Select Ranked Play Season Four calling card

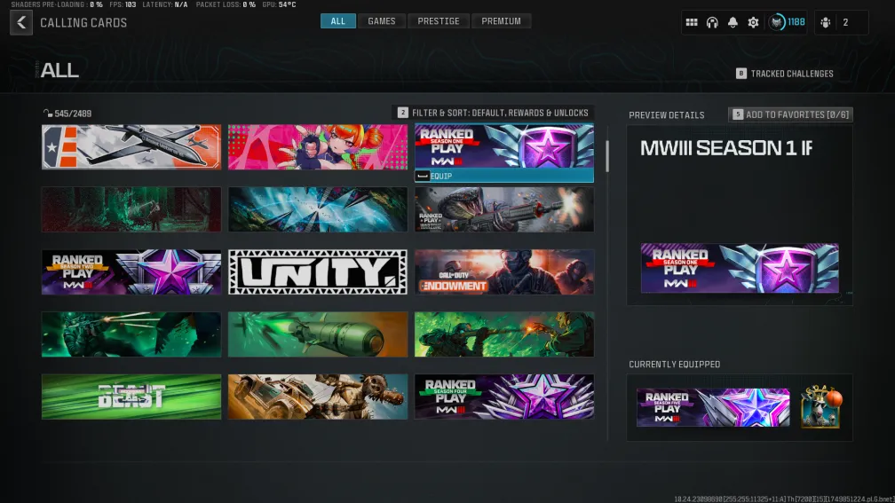pos(504,397)
